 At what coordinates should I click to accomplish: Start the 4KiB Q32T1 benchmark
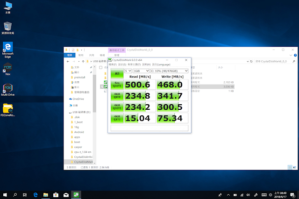pyautogui.click(x=117, y=107)
